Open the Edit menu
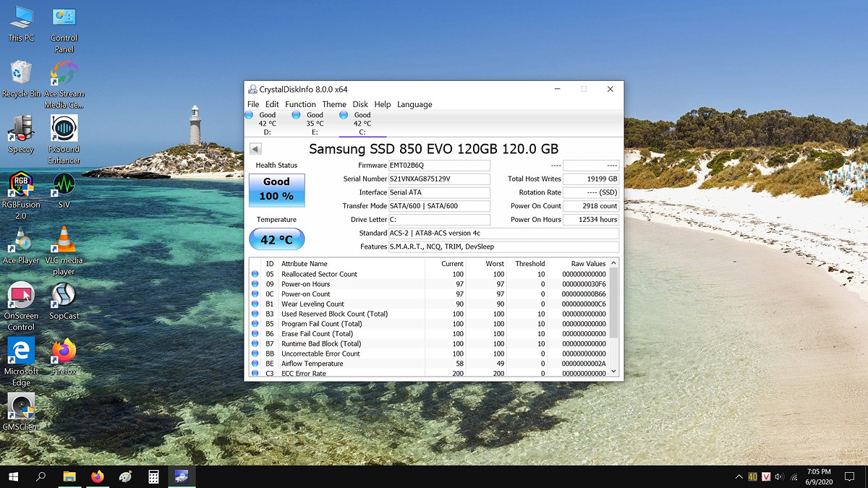The width and height of the screenshot is (868, 488). point(272,104)
